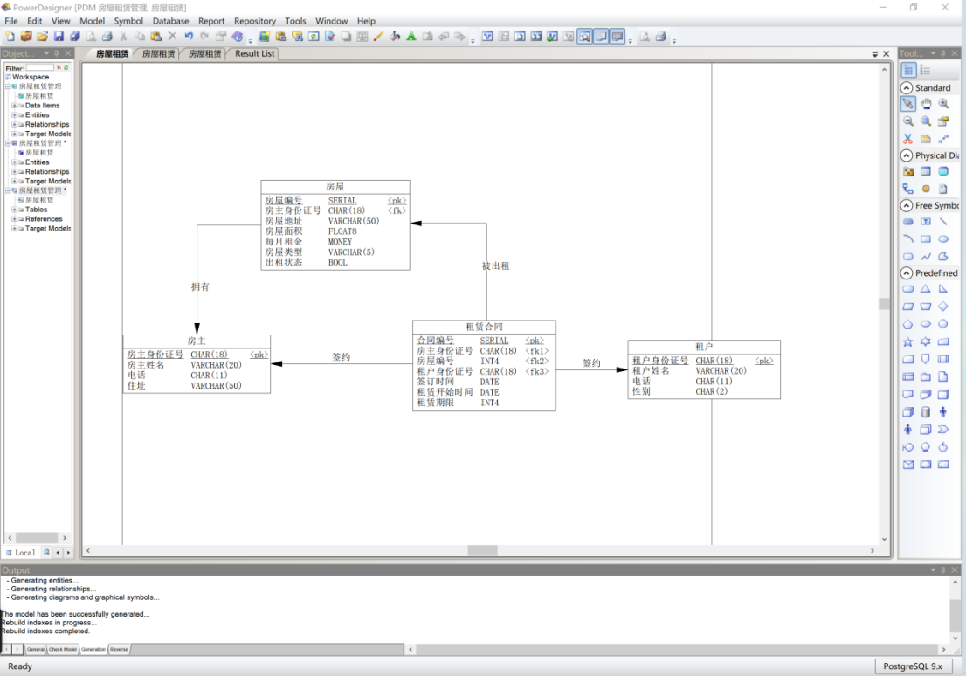This screenshot has width=966, height=676.
Task: Select the scissors Cut tool in toolbox
Action: pos(908,139)
